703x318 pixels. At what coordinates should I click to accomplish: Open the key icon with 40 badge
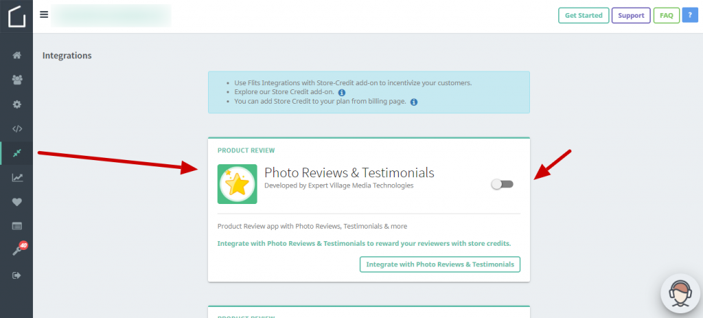click(19, 249)
